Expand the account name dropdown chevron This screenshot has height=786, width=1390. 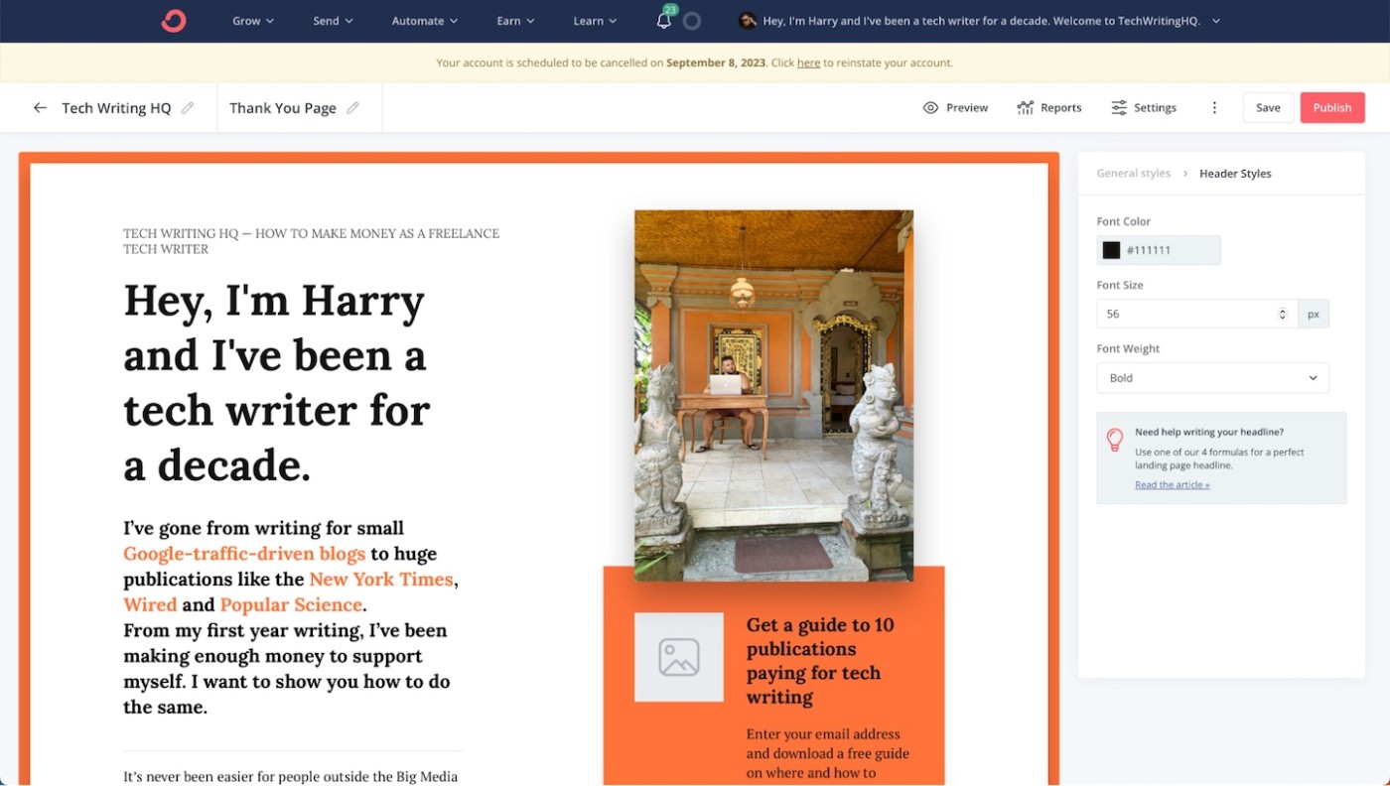click(1216, 21)
